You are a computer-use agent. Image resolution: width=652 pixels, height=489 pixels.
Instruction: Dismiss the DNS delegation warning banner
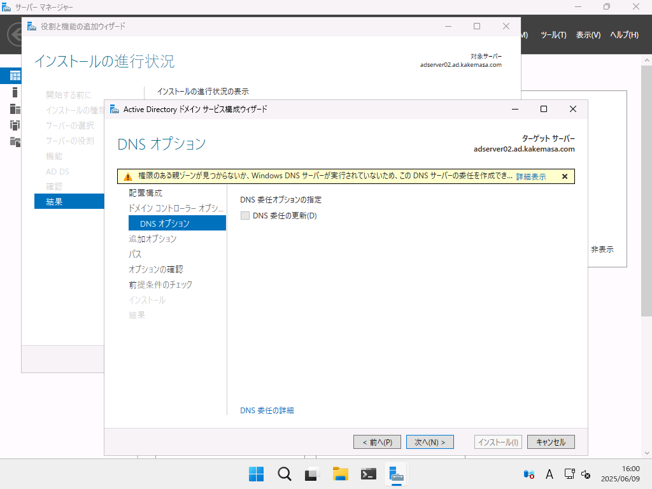tap(565, 176)
